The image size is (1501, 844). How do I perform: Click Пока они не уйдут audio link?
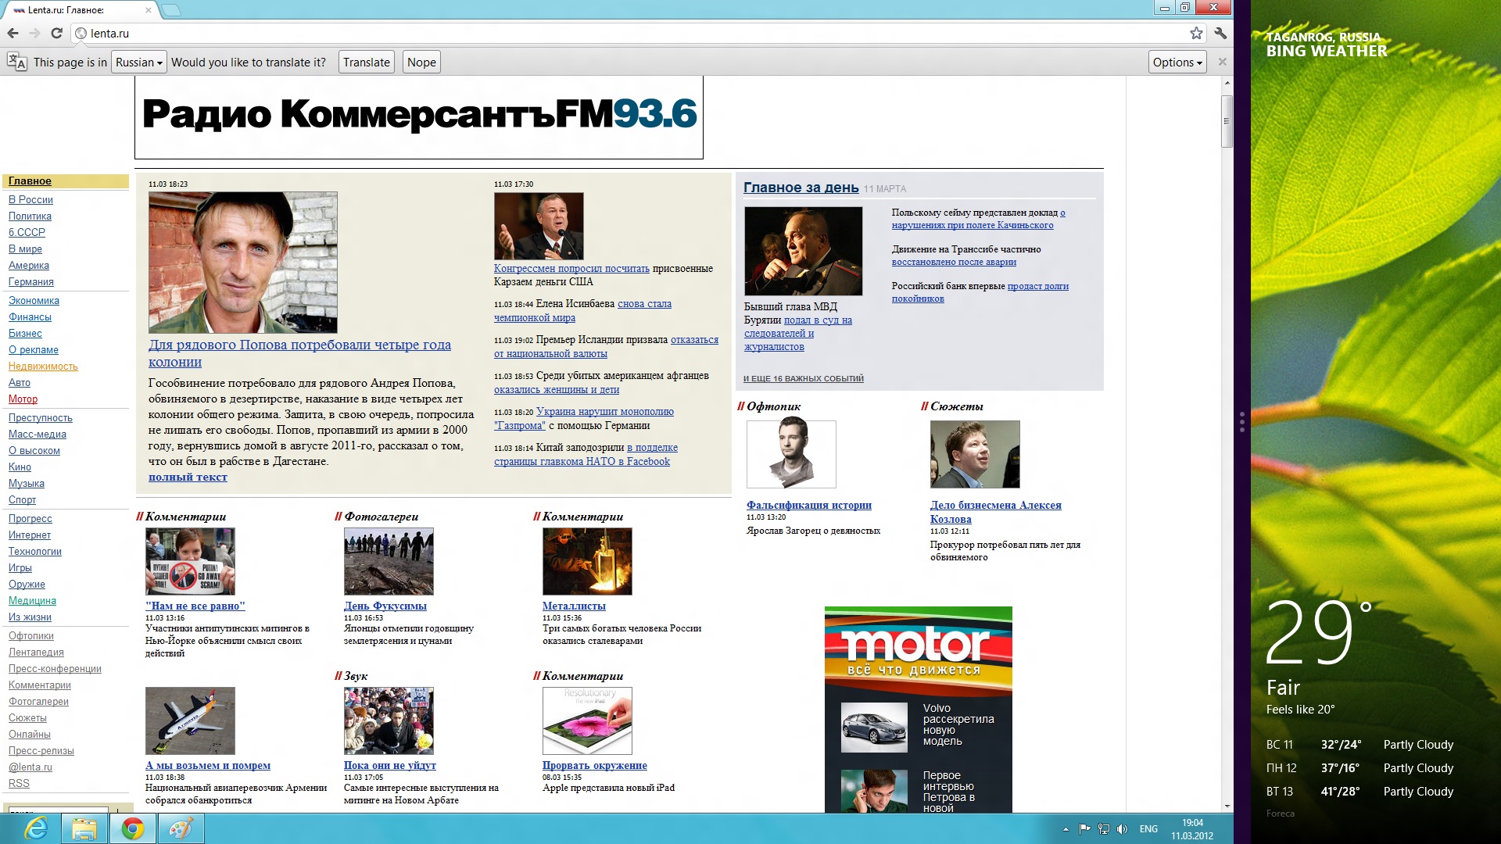(390, 765)
